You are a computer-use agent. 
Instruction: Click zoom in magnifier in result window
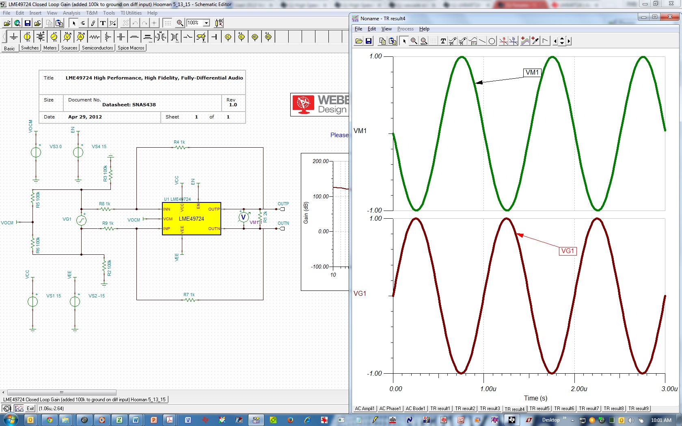pos(414,41)
